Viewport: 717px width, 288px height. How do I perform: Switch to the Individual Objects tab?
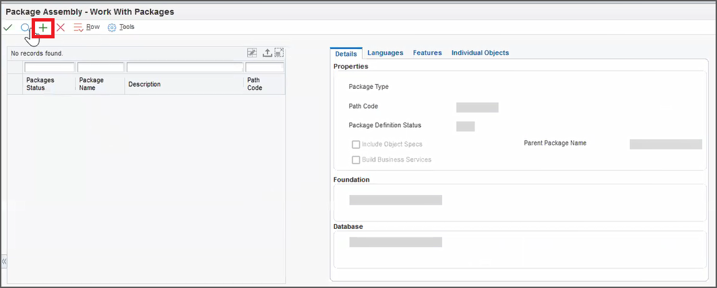[480, 53]
